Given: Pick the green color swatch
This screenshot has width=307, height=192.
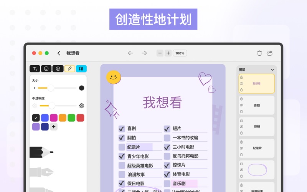Looking at the screenshot, I should click(71, 118).
